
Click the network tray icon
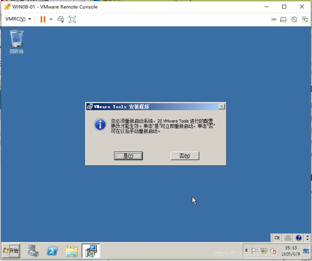[x=264, y=251]
